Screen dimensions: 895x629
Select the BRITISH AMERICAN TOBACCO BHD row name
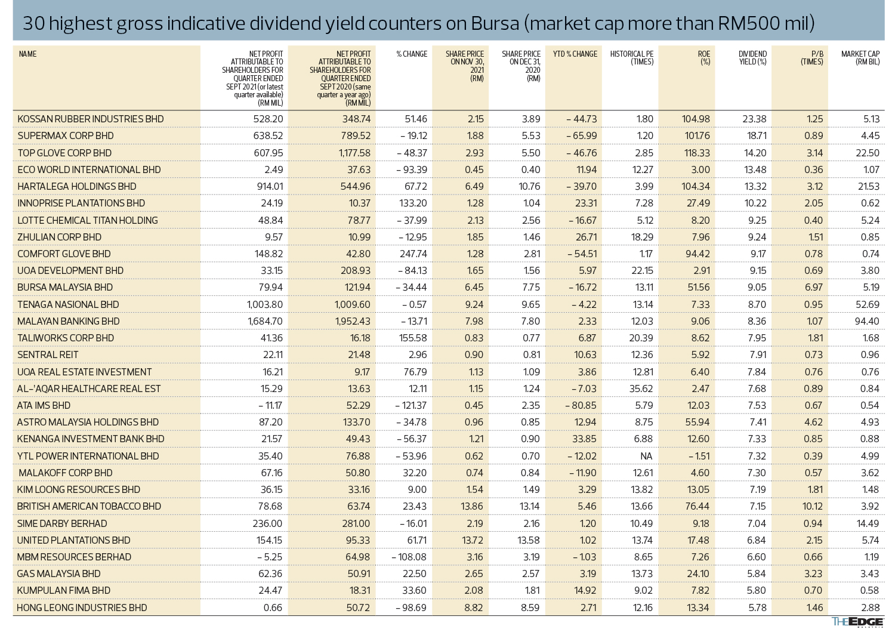tap(89, 506)
